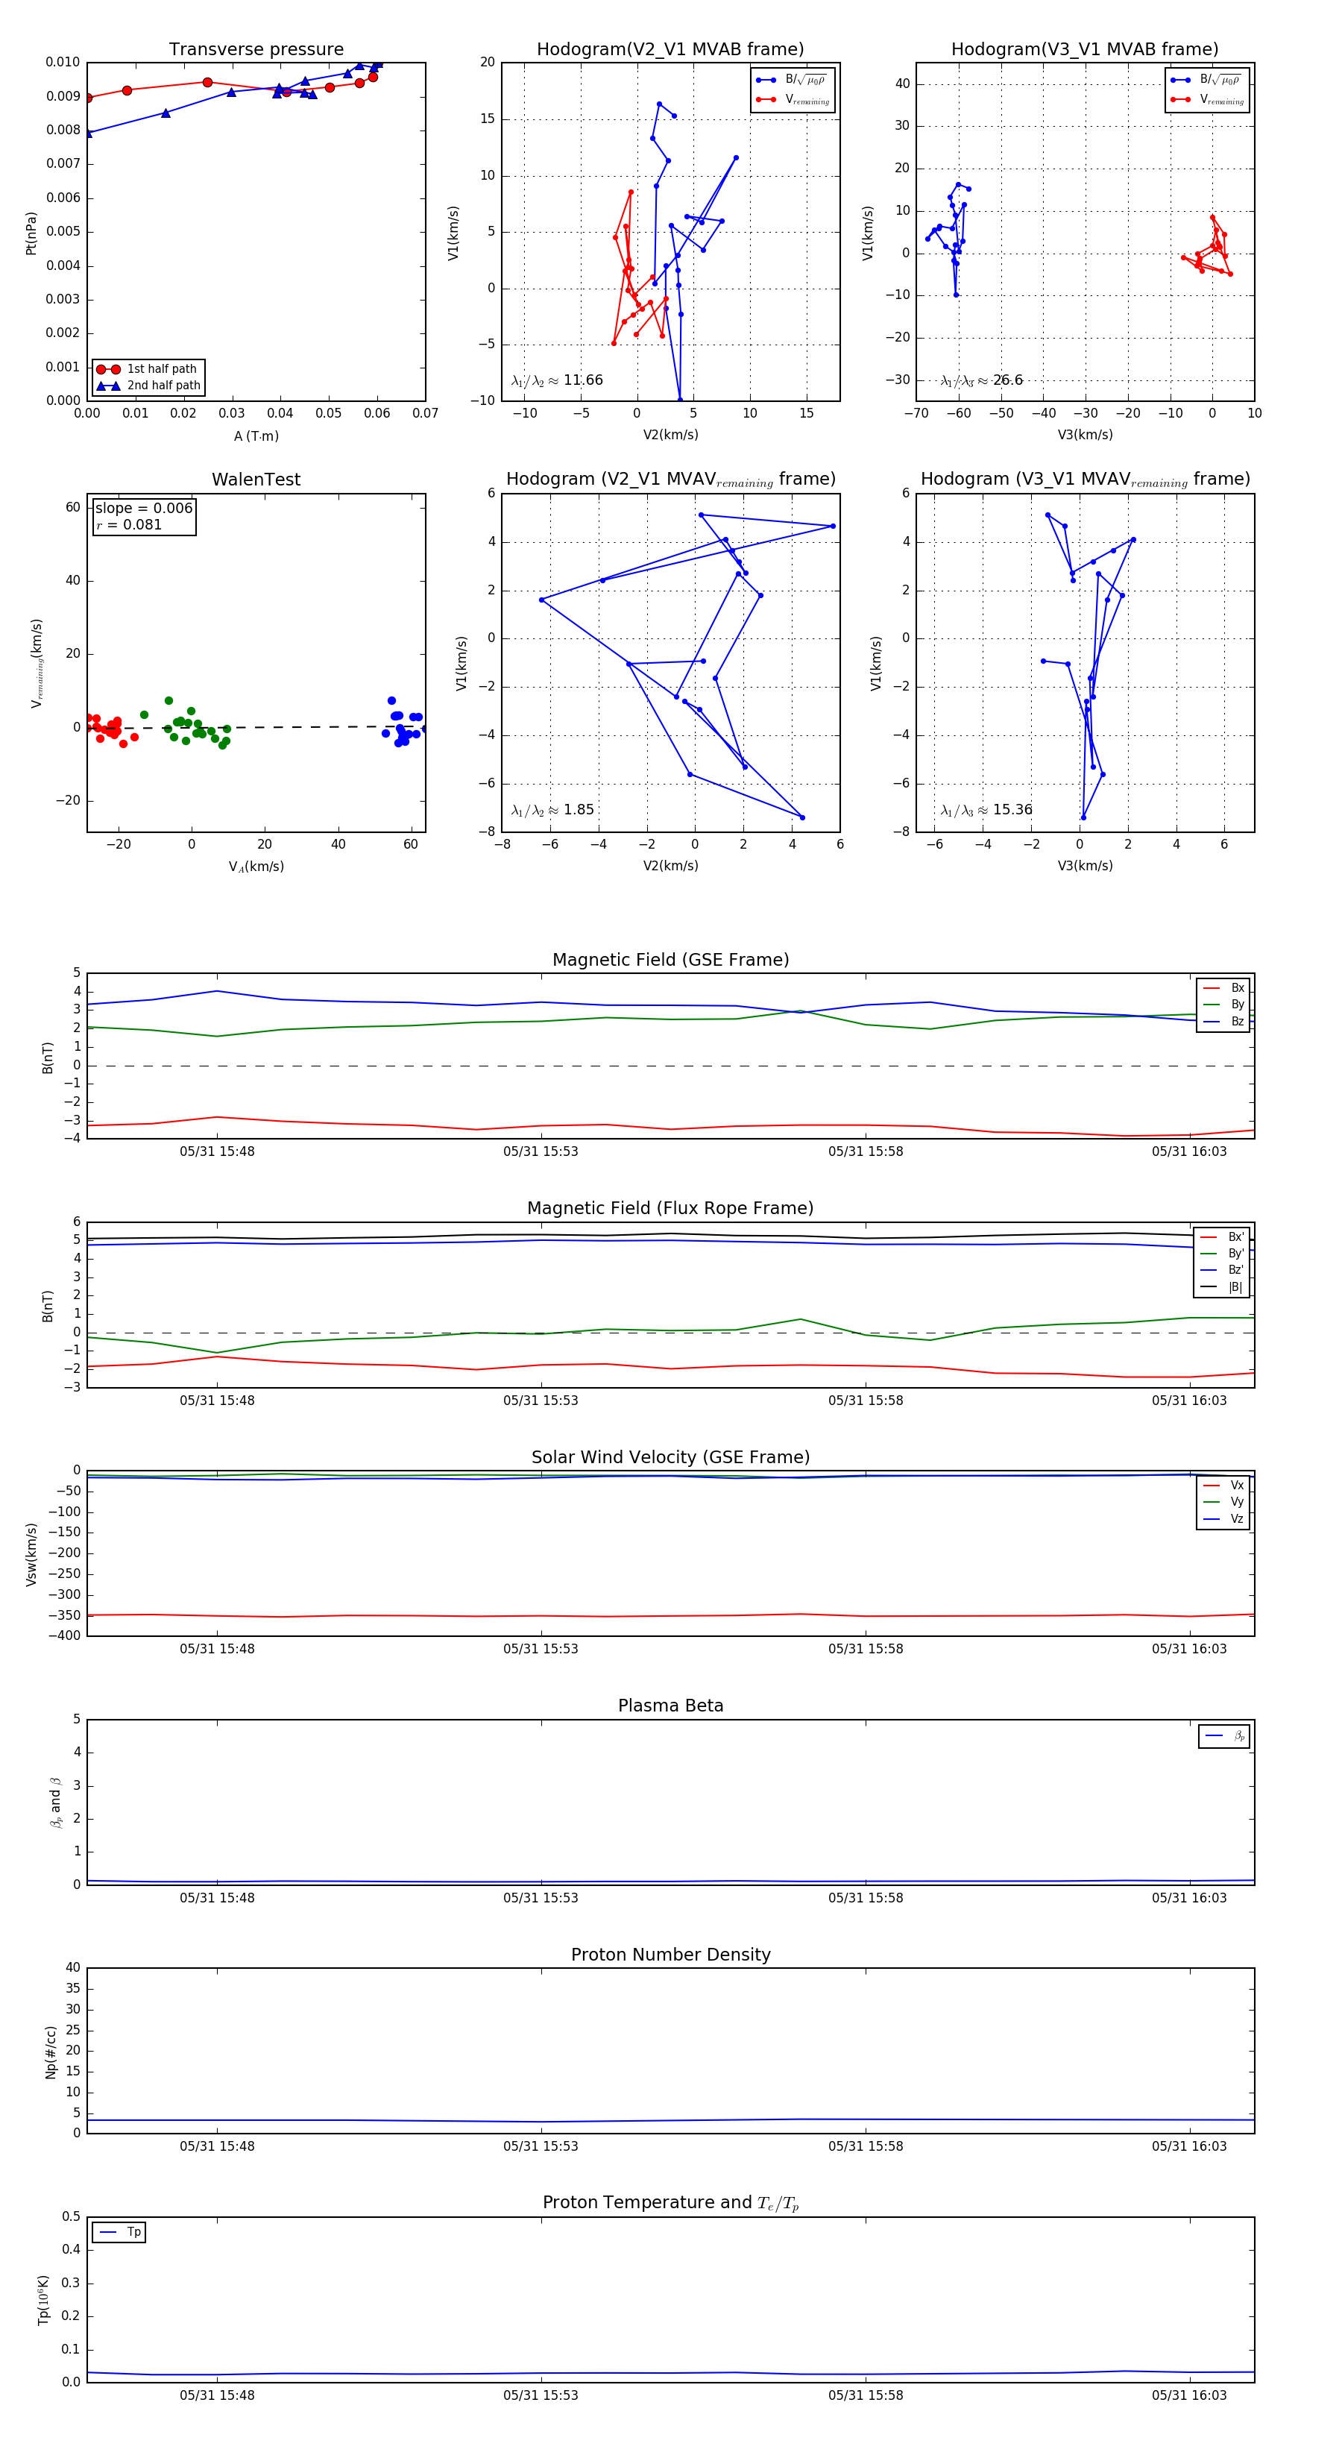Click "05/31 15:53" tick under Plasma Beta plot
Viewport: 1342px width, 2461px height.
point(541,1898)
